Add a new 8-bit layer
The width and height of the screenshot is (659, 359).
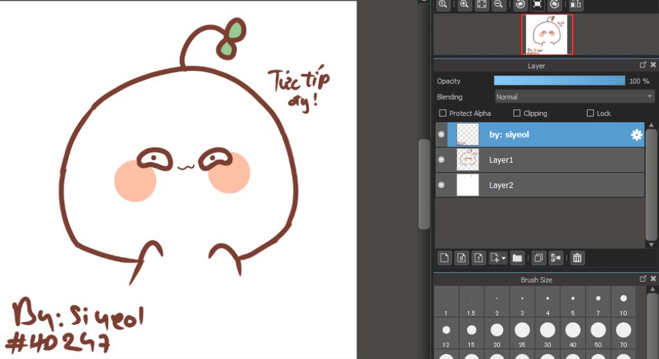click(461, 258)
